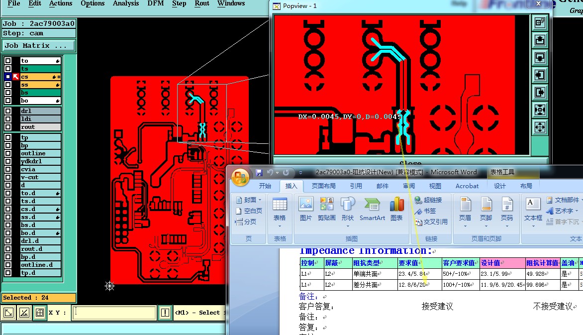Open the Page Number (页码) menu
The image size is (583, 335).
click(x=507, y=212)
